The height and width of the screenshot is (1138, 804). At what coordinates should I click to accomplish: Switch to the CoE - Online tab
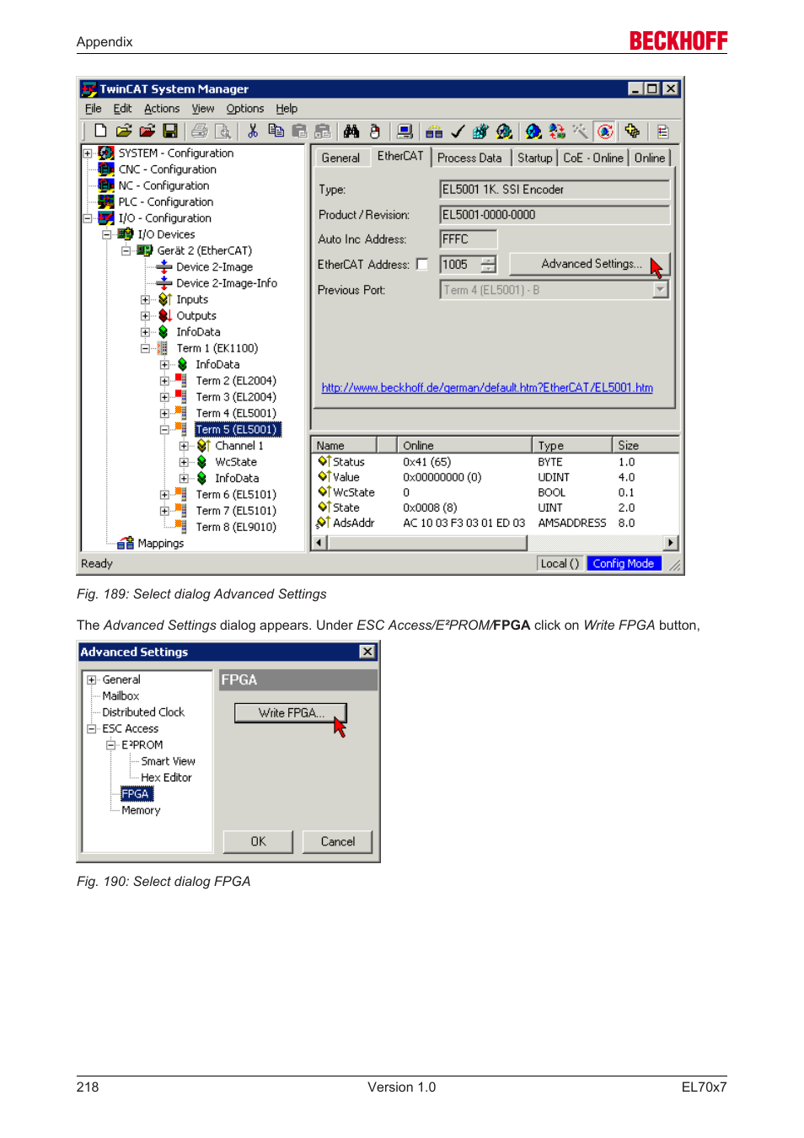tap(593, 158)
